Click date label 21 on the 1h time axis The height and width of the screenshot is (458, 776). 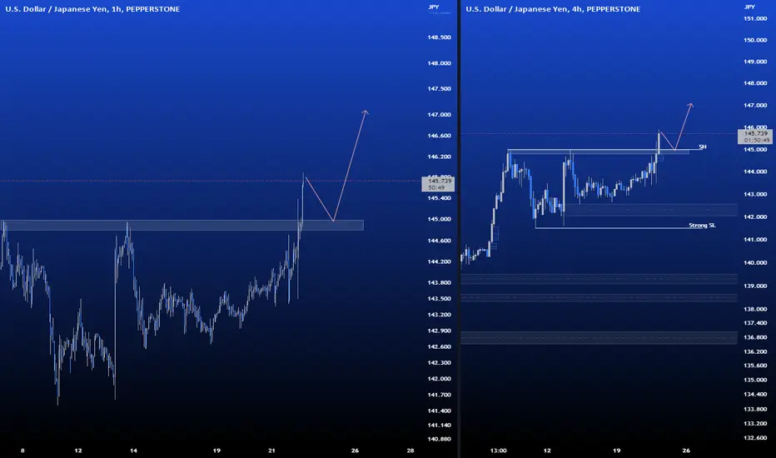pyautogui.click(x=271, y=451)
